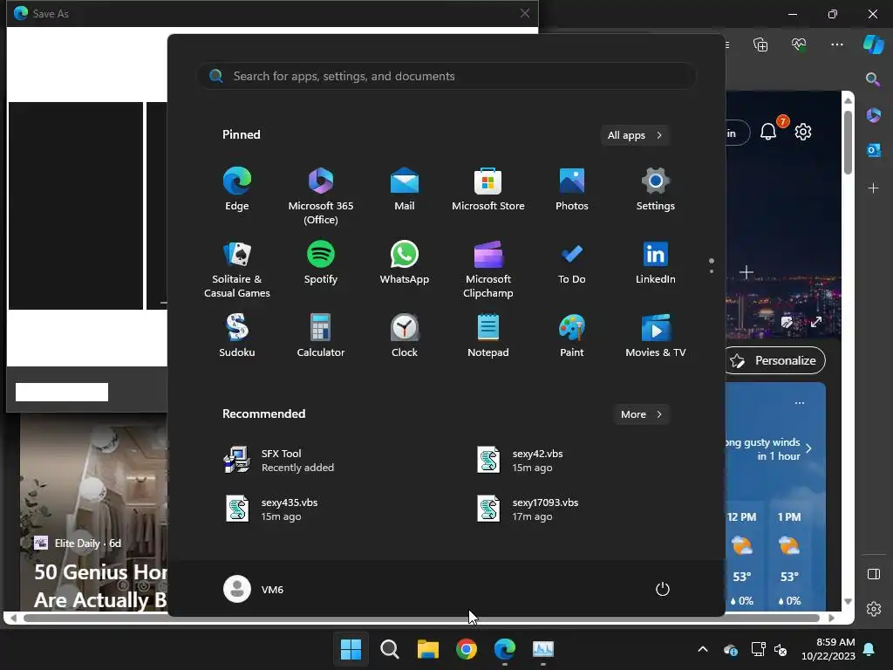Click the Edge page vertical scrollbar
The width and height of the screenshot is (893, 670).
848,142
